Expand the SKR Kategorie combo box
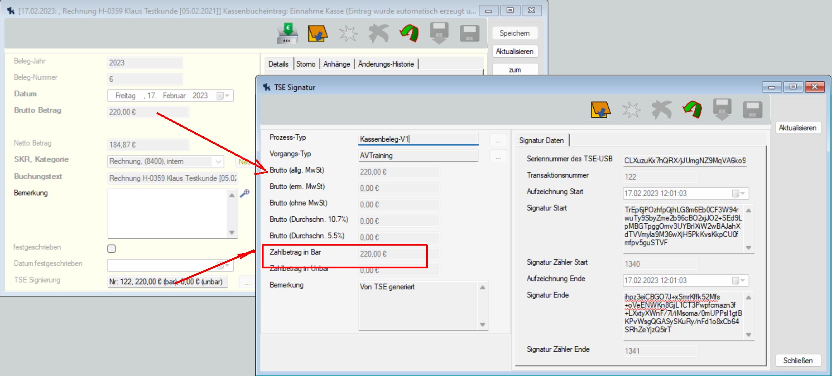This screenshot has height=376, width=832. pos(219,162)
